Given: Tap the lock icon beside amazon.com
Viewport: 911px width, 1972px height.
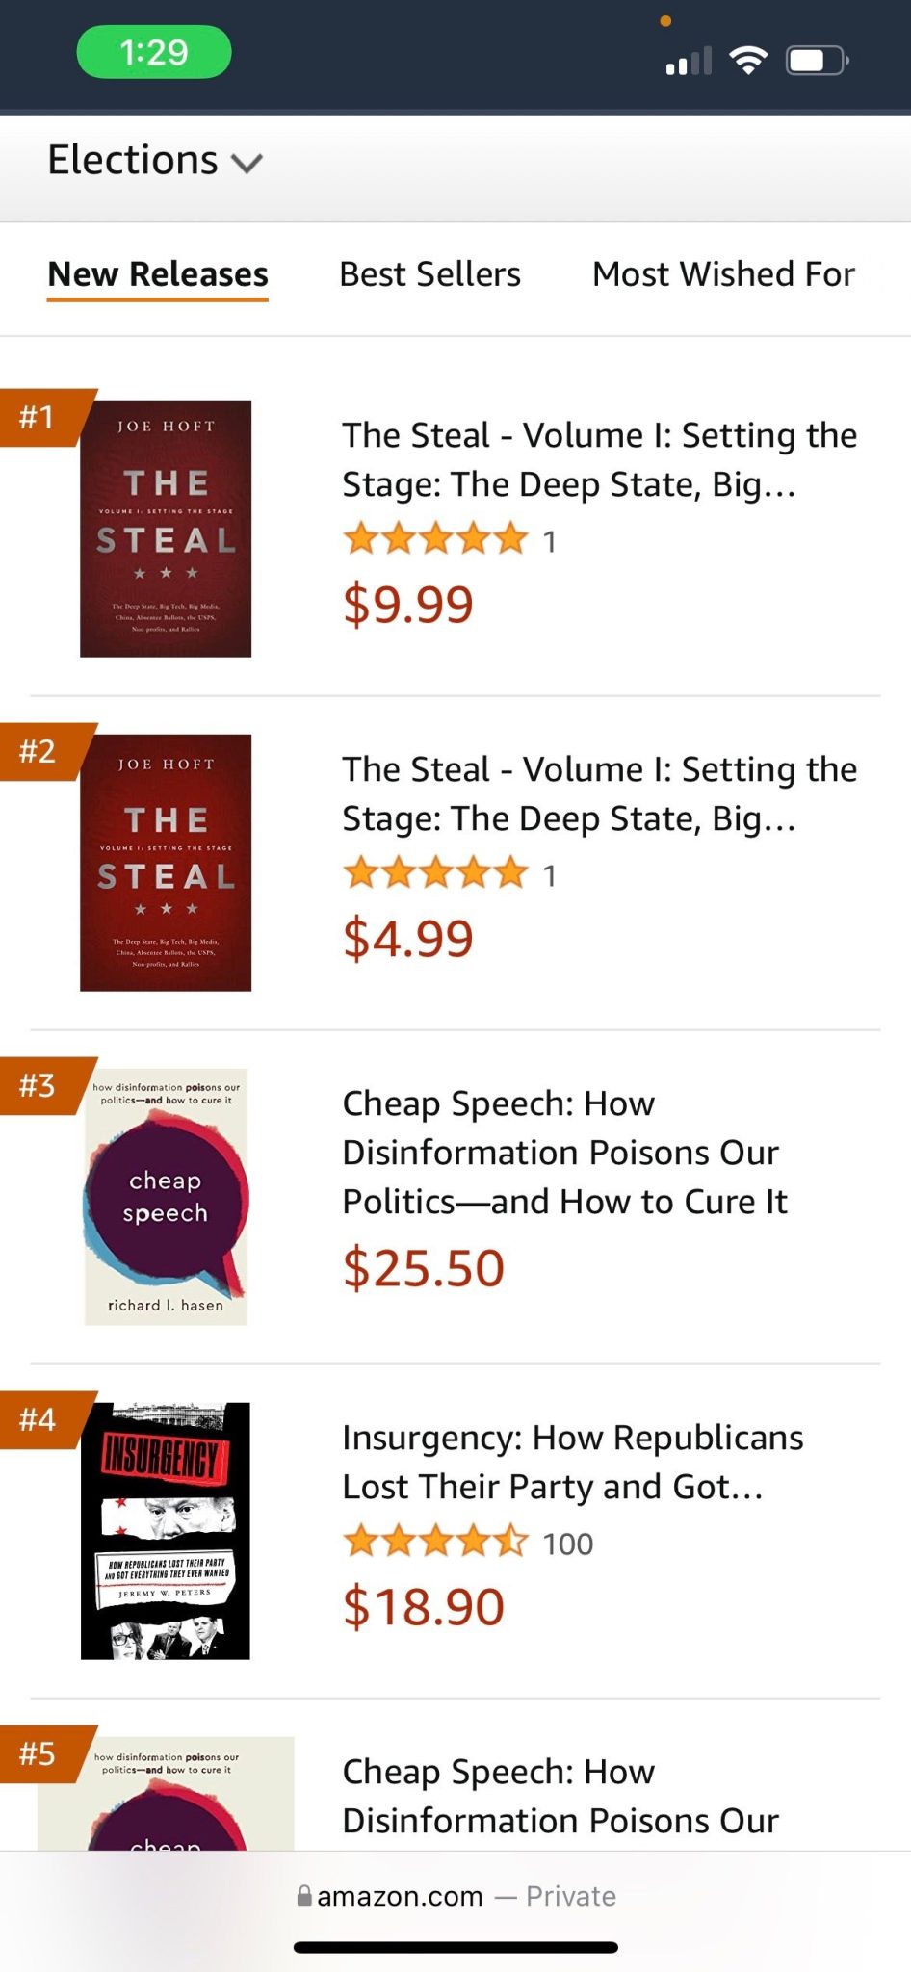Looking at the screenshot, I should pos(304,1896).
